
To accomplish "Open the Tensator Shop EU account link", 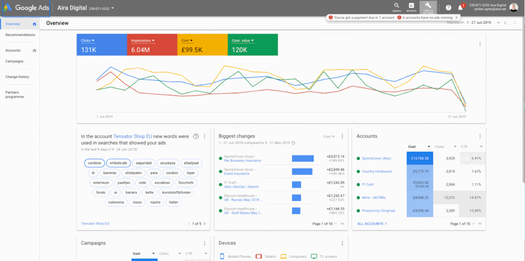I will pyautogui.click(x=95, y=223).
